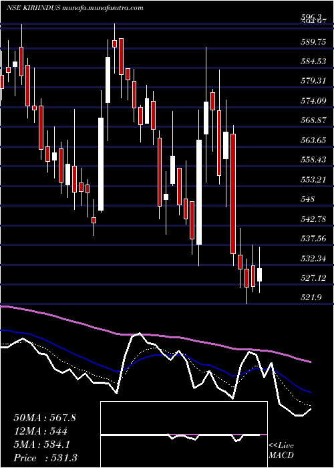Screen dimensions: 334x468
Task: Click the Price : 531.3 readout
Action: [45, 458]
